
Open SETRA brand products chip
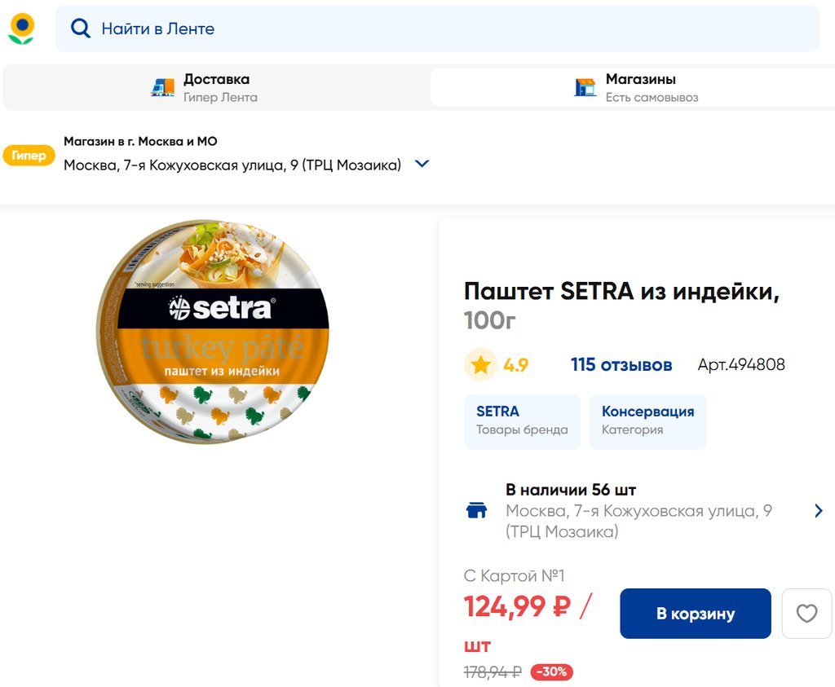pos(522,421)
